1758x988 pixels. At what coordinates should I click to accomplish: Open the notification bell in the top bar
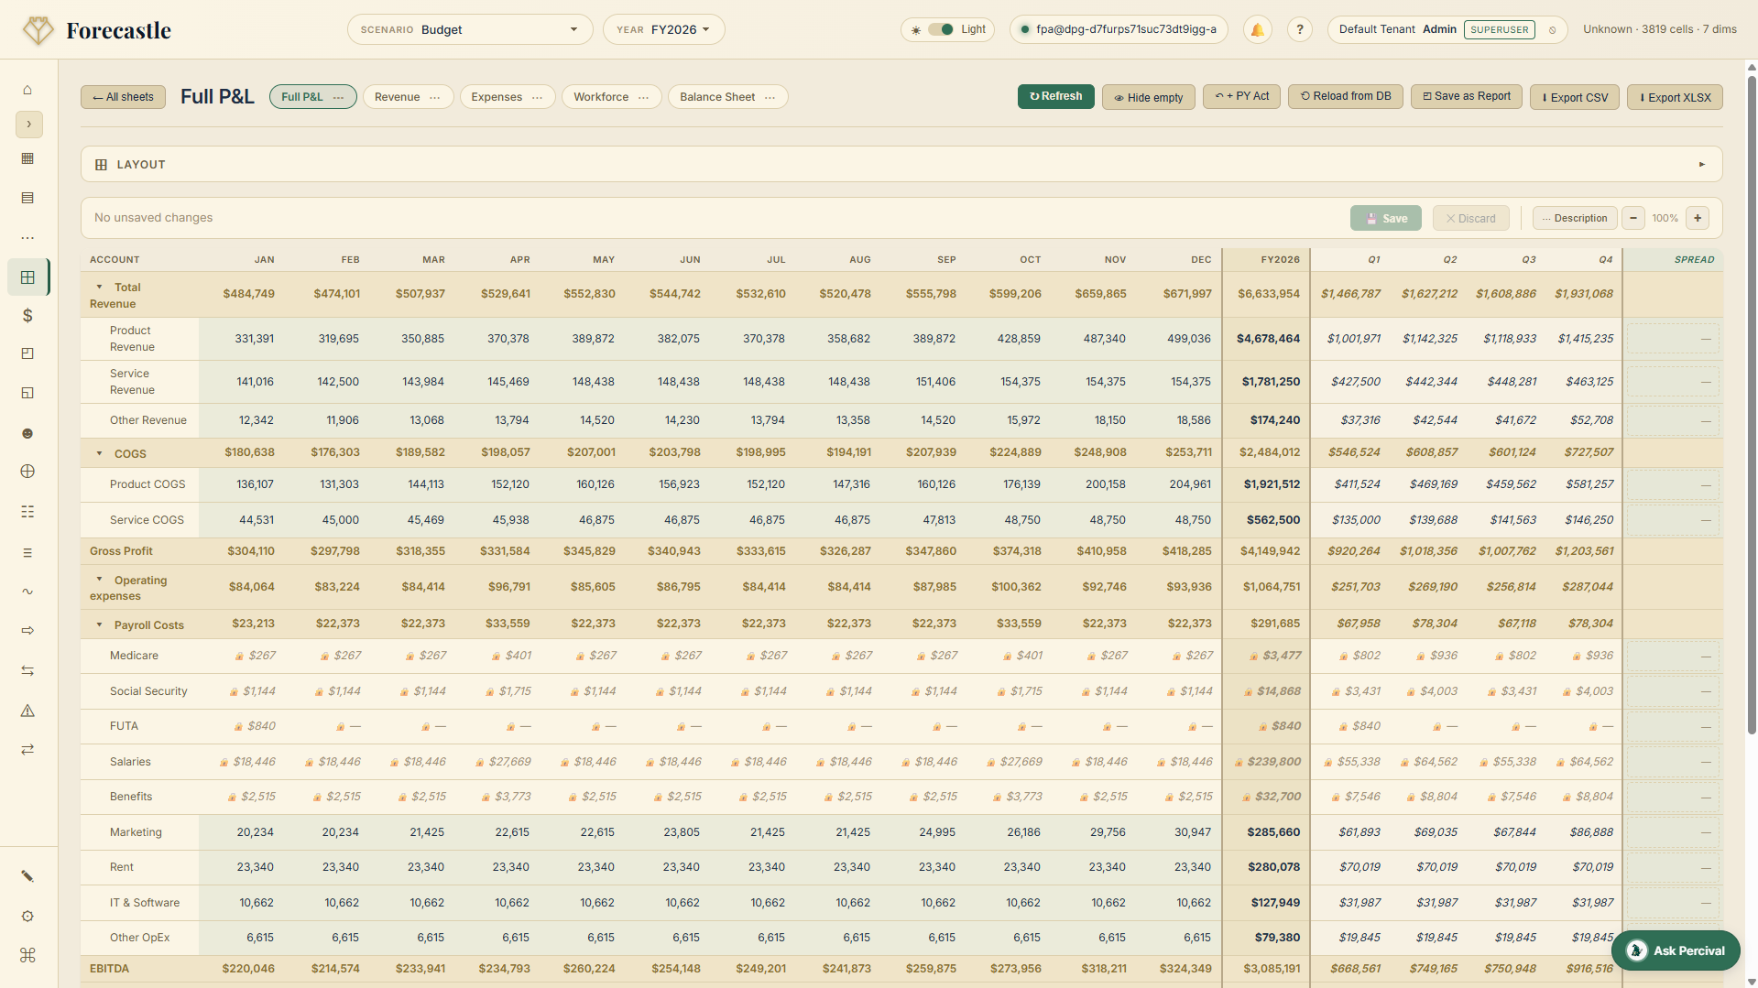[1257, 28]
